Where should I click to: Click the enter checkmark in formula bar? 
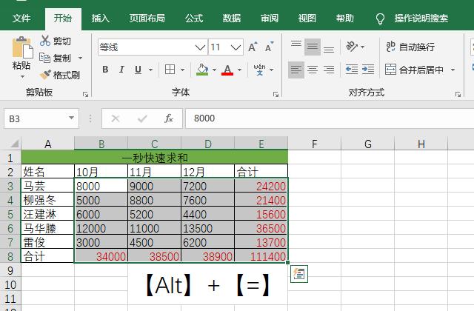click(142, 118)
